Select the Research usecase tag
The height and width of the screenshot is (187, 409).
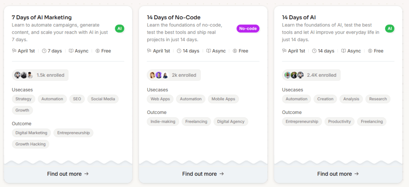378,99
